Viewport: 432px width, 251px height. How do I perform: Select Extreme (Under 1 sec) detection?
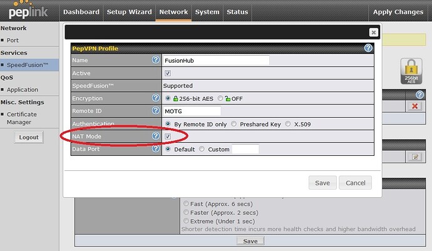[x=186, y=221]
